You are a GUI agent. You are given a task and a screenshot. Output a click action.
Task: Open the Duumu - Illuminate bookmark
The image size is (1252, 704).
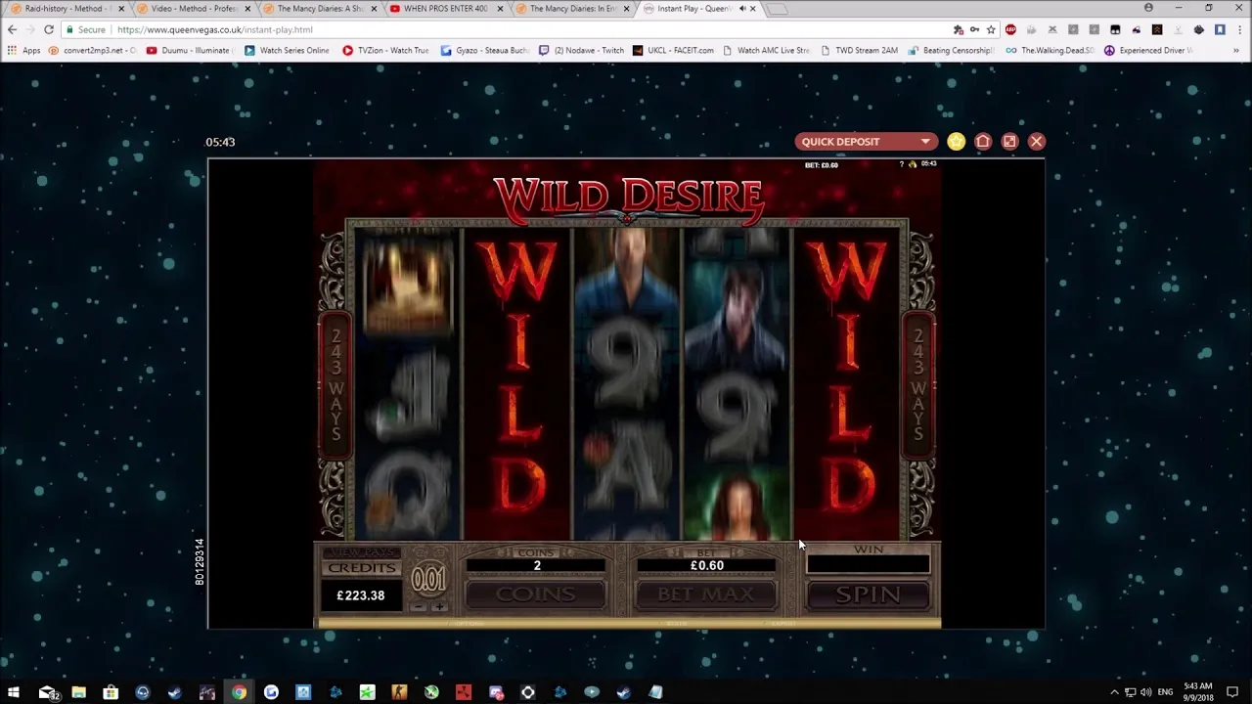(x=189, y=50)
